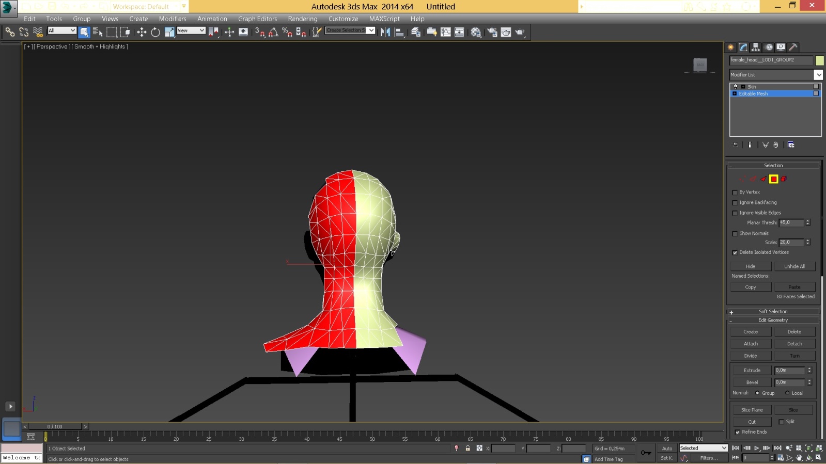The image size is (826, 464).
Task: Activate the Select Object tool
Action: 84,32
